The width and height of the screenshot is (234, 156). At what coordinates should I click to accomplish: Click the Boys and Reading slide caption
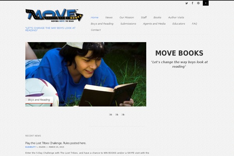tap(39, 100)
